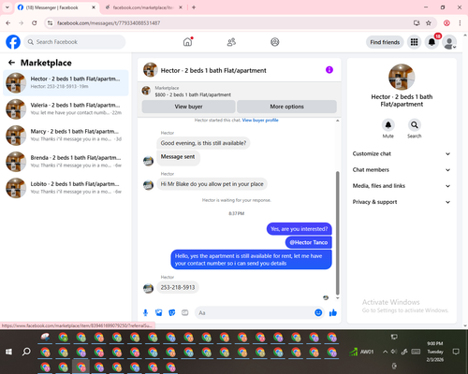Open Chrome tab search dropdown
This screenshot has width=468, height=374.
click(x=7, y=7)
